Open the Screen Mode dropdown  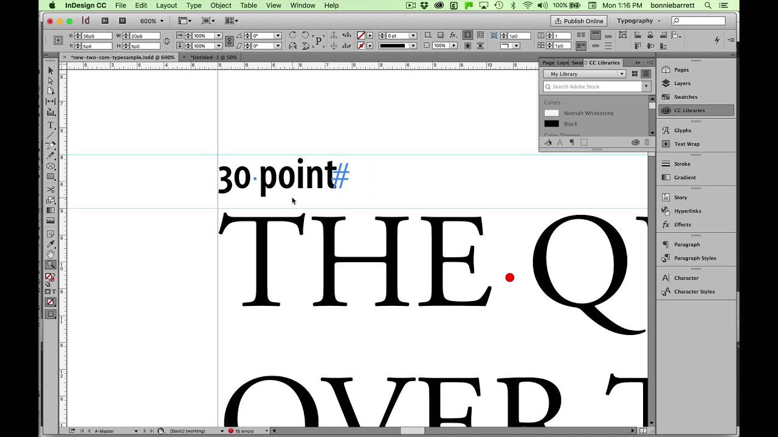[208, 21]
